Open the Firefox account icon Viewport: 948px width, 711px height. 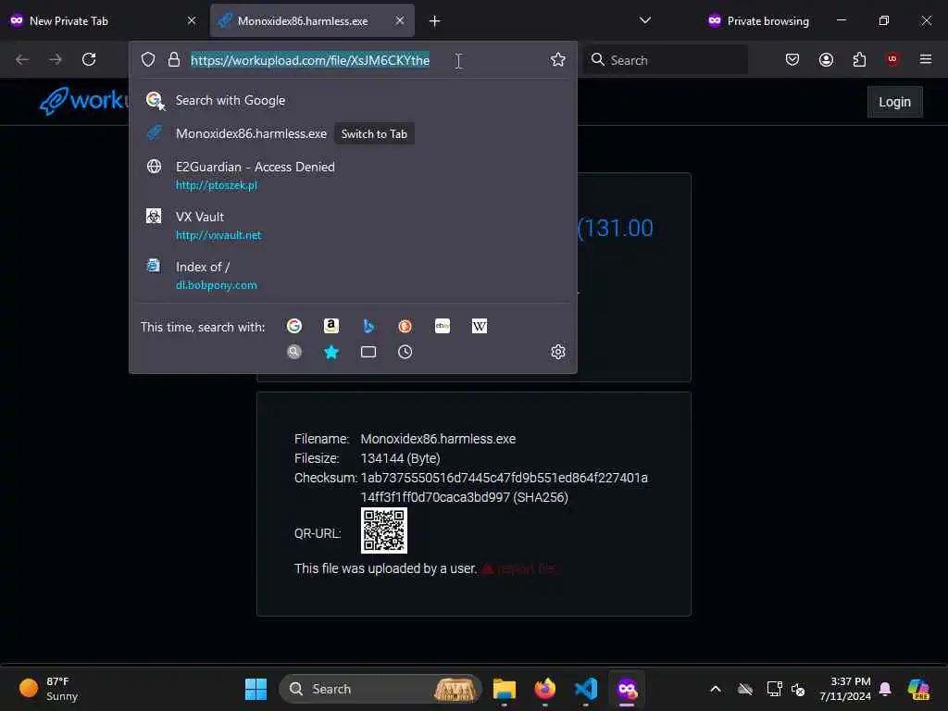[x=826, y=59]
